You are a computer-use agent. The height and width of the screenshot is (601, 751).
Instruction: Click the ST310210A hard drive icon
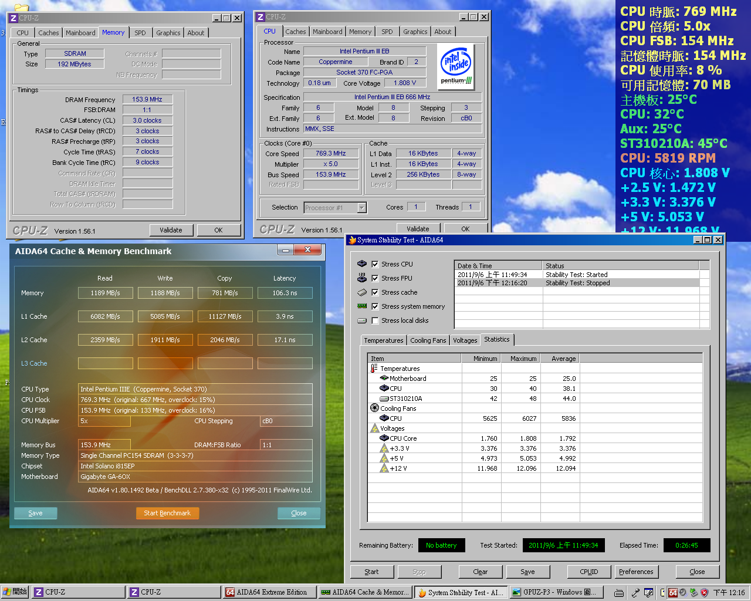(384, 399)
